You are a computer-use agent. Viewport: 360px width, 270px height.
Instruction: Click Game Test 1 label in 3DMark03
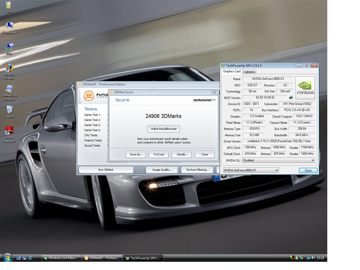93,115
